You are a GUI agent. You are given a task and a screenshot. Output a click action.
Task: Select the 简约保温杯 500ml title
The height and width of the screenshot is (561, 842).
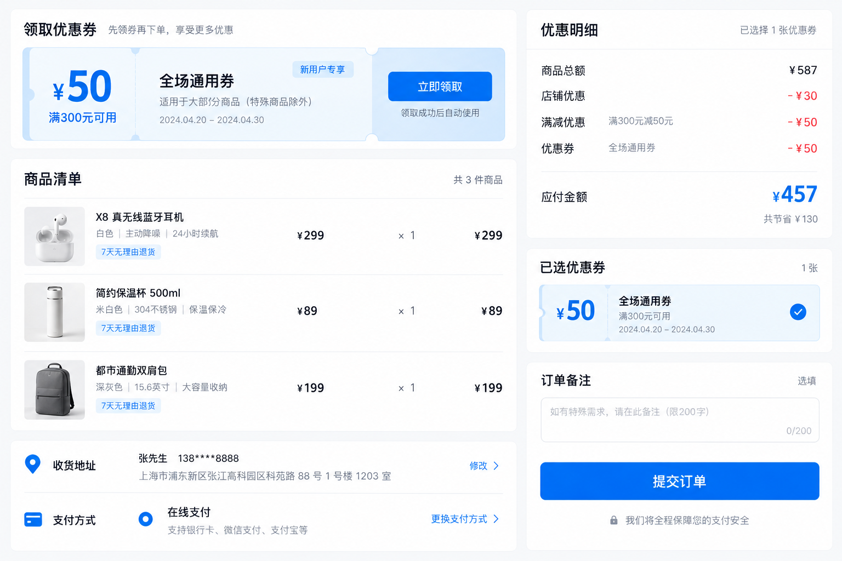tap(138, 293)
